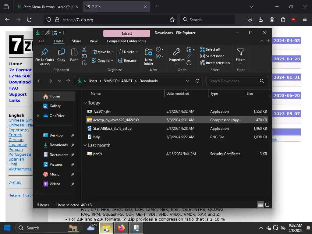Click the Paste ribbon button
The width and height of the screenshot is (312, 234).
[74, 55]
